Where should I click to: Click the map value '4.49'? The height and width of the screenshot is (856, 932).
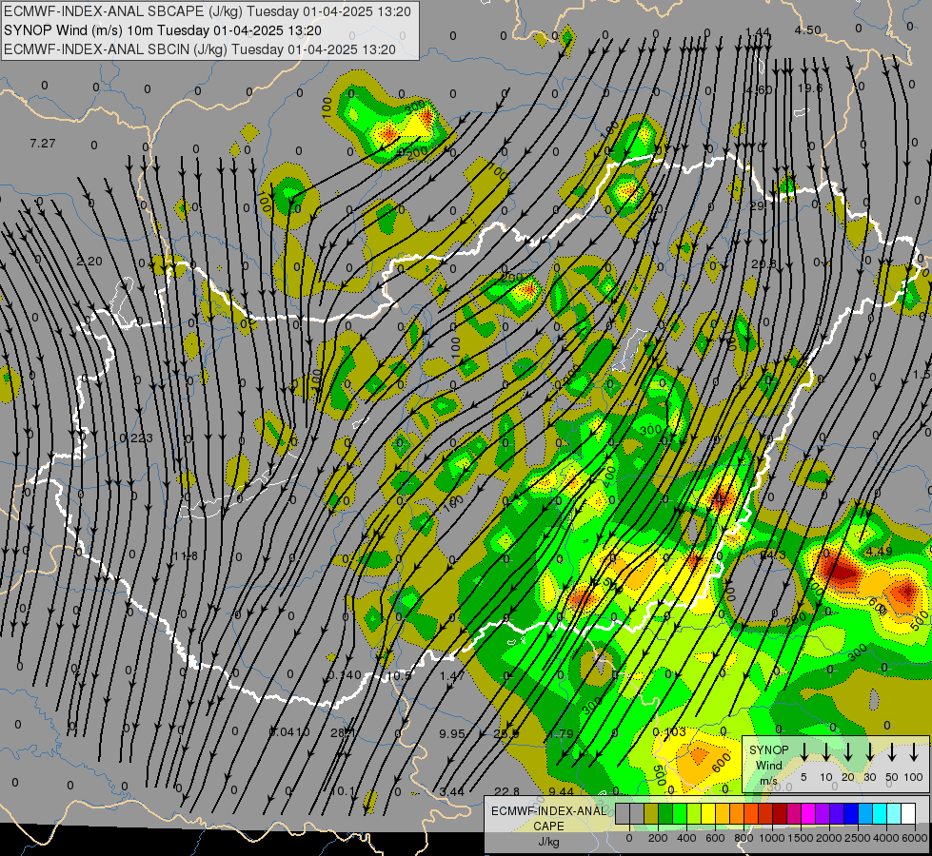pyautogui.click(x=879, y=552)
